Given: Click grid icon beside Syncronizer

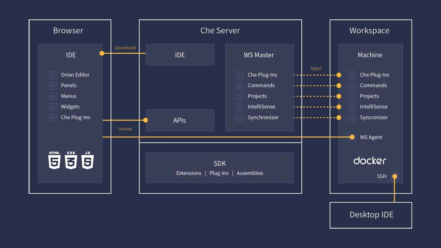Looking at the screenshot, I should [x=352, y=118].
